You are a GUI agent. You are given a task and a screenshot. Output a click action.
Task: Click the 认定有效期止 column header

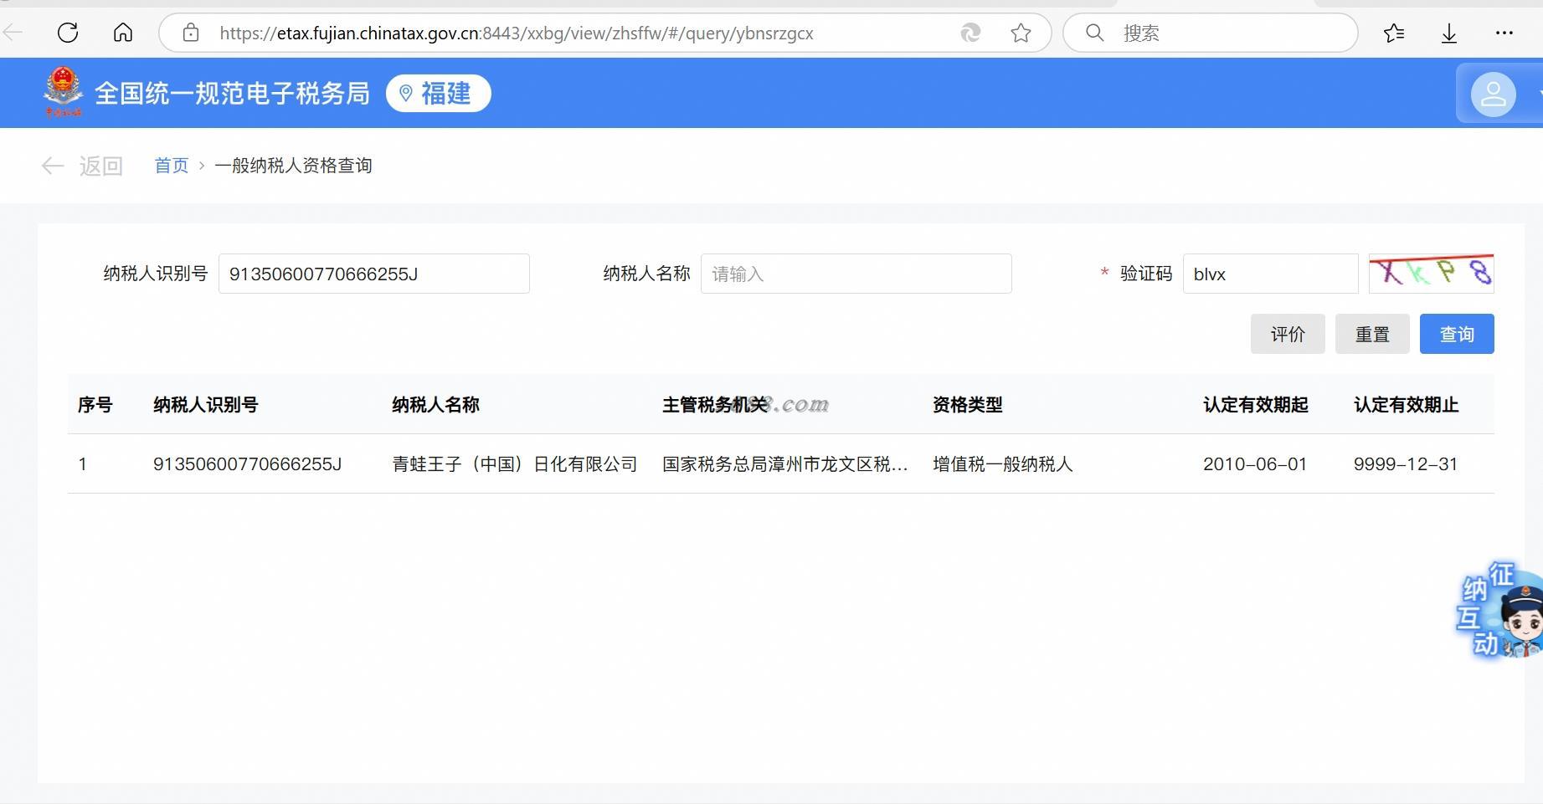coord(1406,405)
